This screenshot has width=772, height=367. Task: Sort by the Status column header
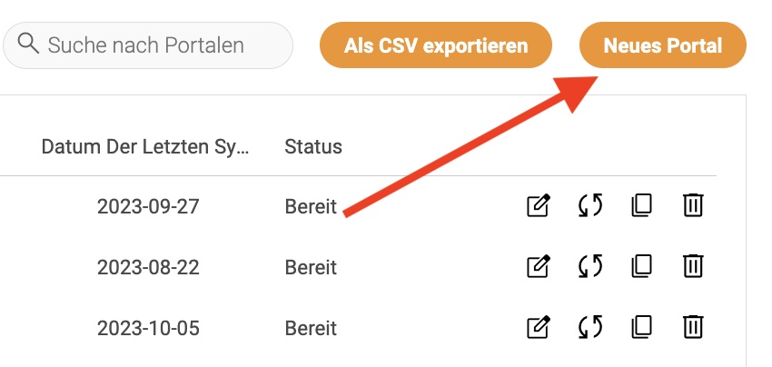[313, 147]
